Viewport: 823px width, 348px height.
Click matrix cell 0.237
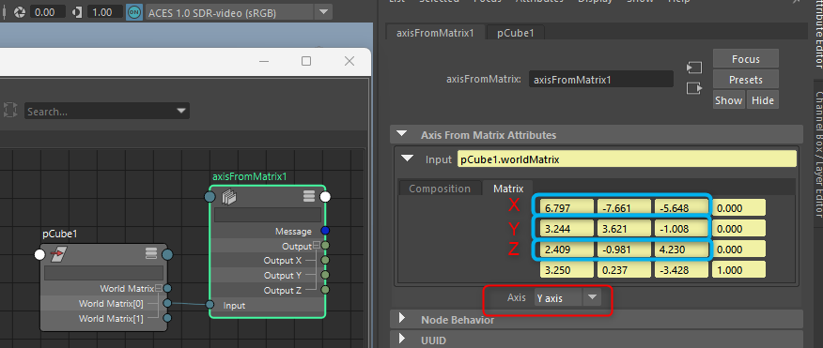click(x=624, y=270)
